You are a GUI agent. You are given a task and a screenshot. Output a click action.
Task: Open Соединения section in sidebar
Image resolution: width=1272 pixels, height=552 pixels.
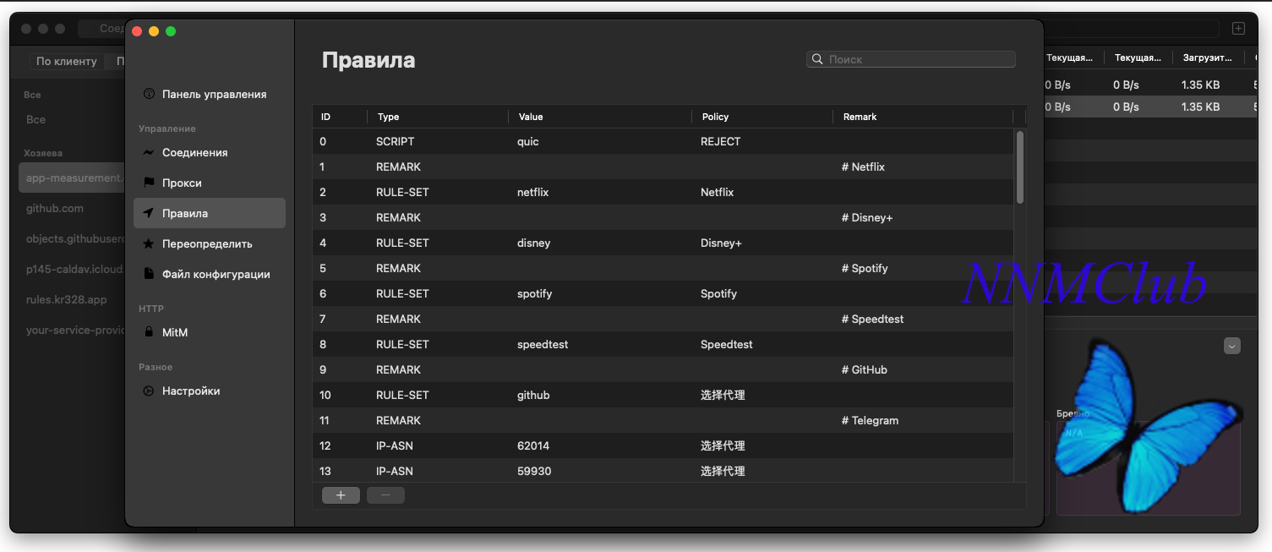pyautogui.click(x=210, y=153)
